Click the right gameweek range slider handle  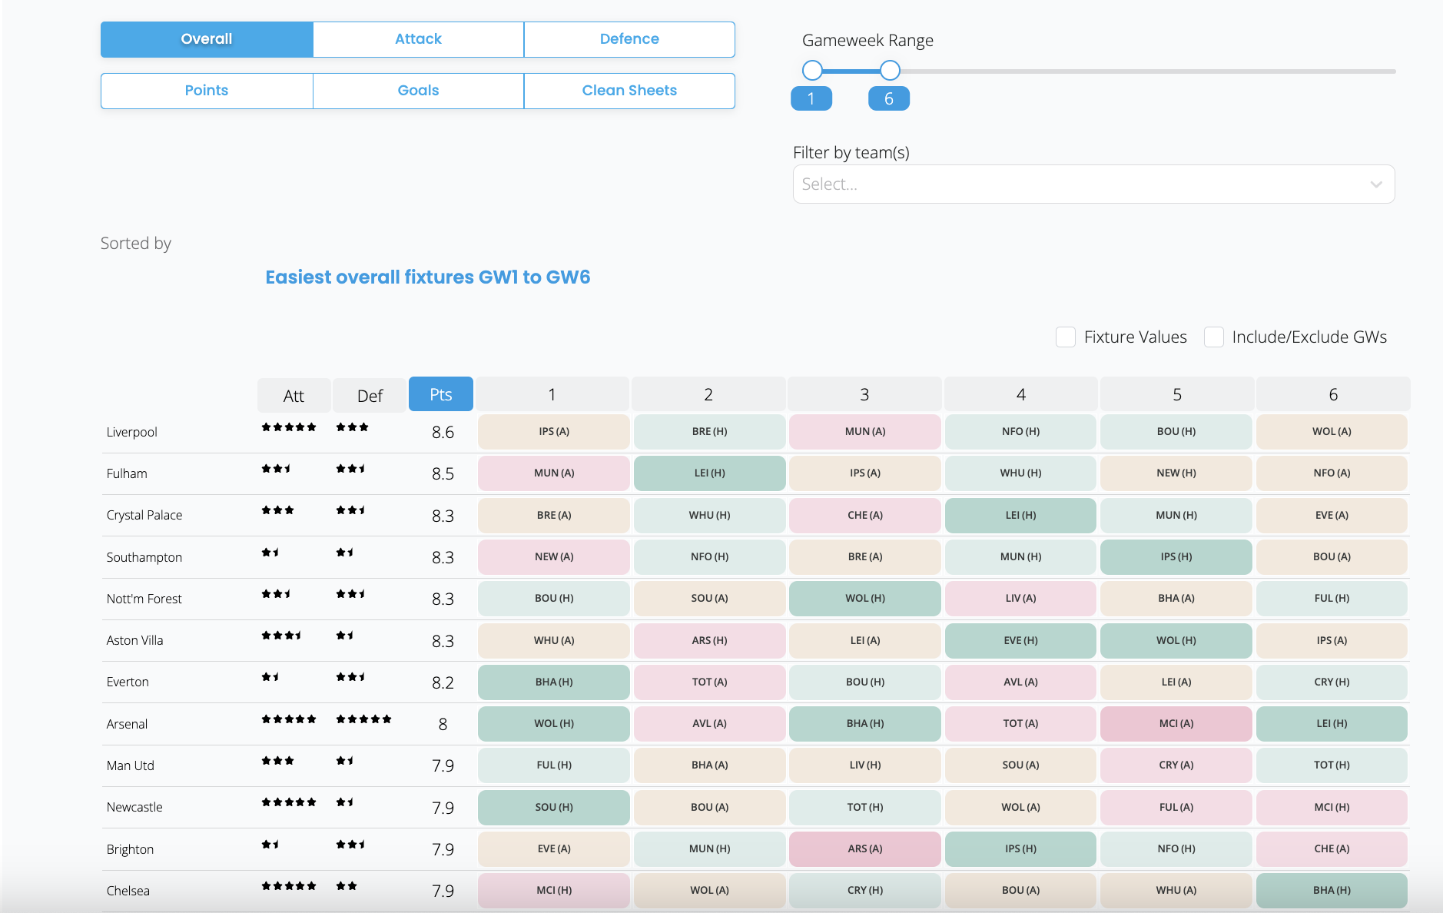890,71
